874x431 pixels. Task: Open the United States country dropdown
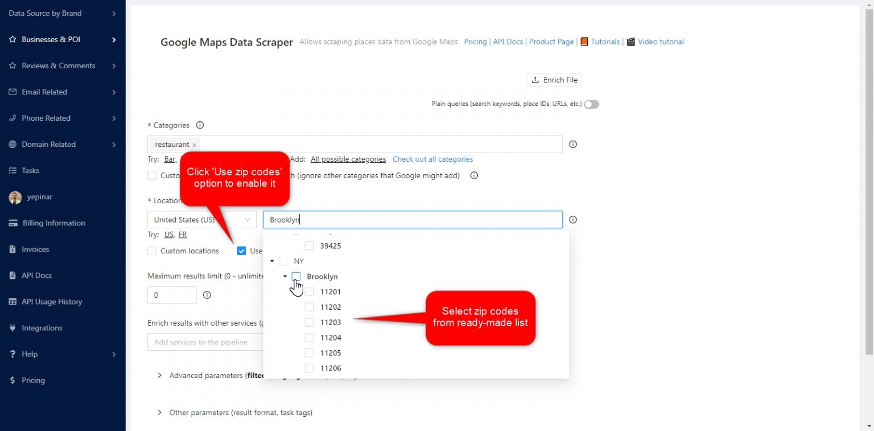pyautogui.click(x=201, y=220)
